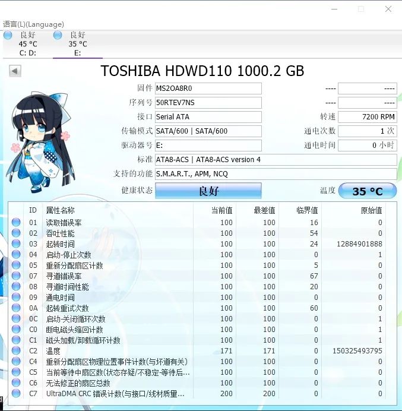Click the status orb for row 01 读取错误率
This screenshot has width=402, height=411.
[x=16, y=222]
